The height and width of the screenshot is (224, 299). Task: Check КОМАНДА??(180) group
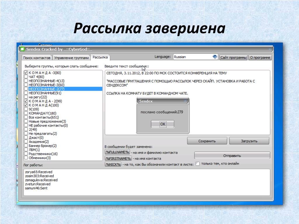(26, 113)
